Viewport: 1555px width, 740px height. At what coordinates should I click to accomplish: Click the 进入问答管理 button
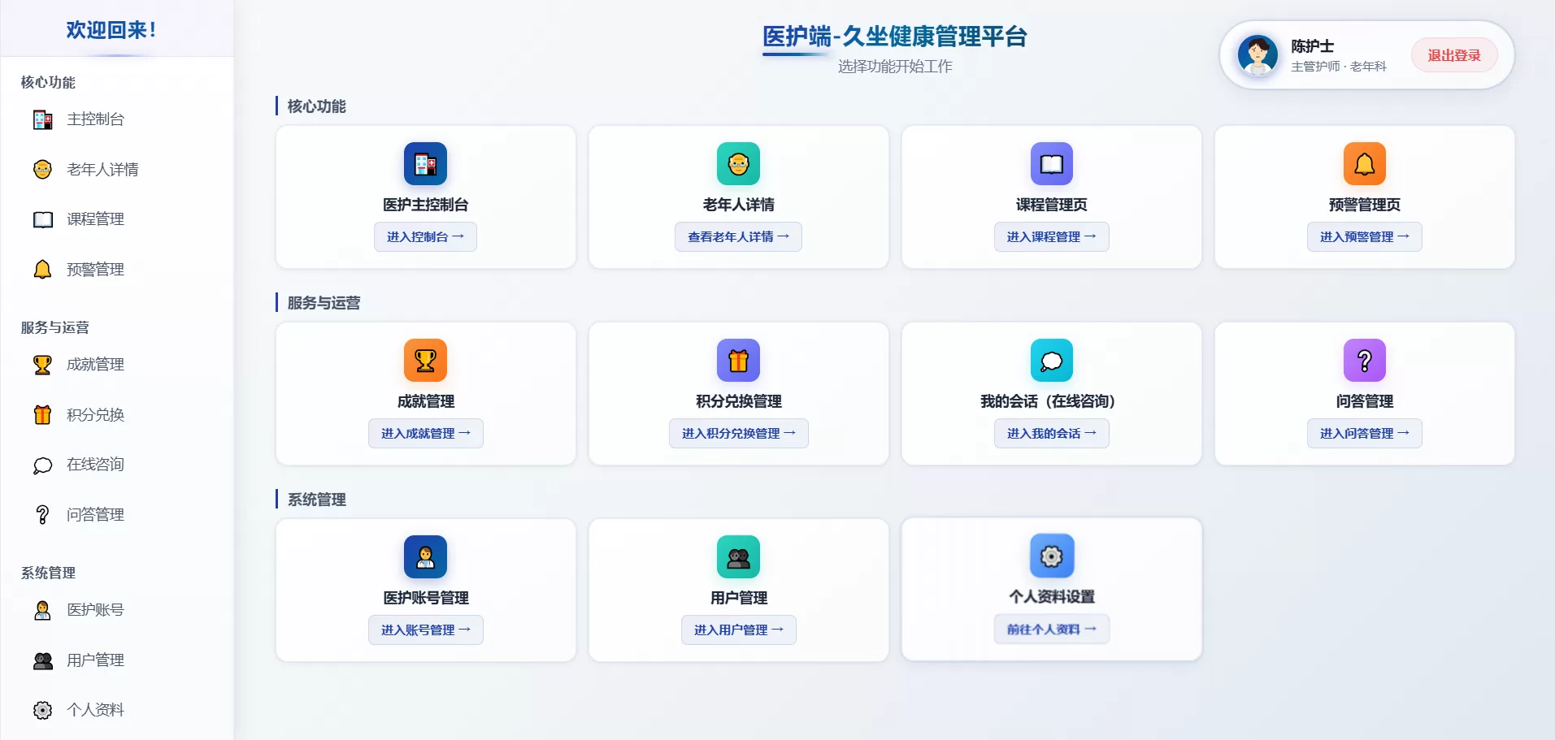[x=1364, y=433]
